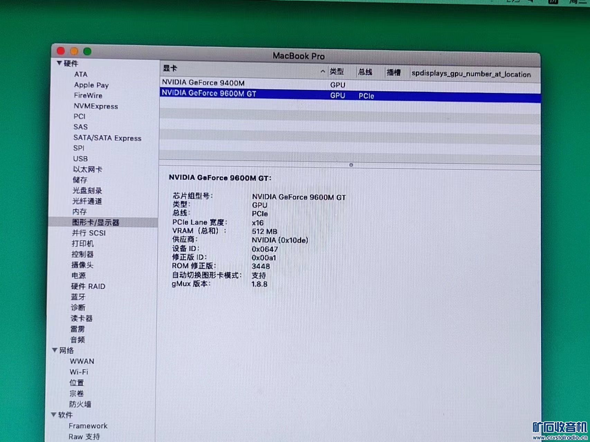Select 位置 locations entry
590x442 pixels.
(x=76, y=383)
